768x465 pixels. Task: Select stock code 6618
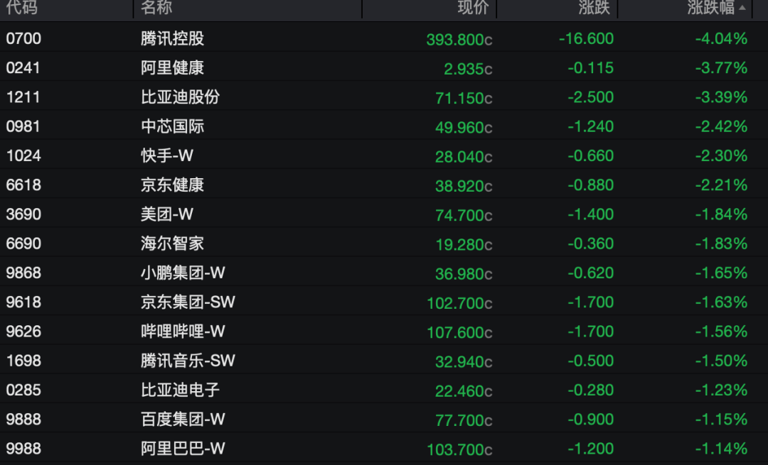[x=23, y=185]
